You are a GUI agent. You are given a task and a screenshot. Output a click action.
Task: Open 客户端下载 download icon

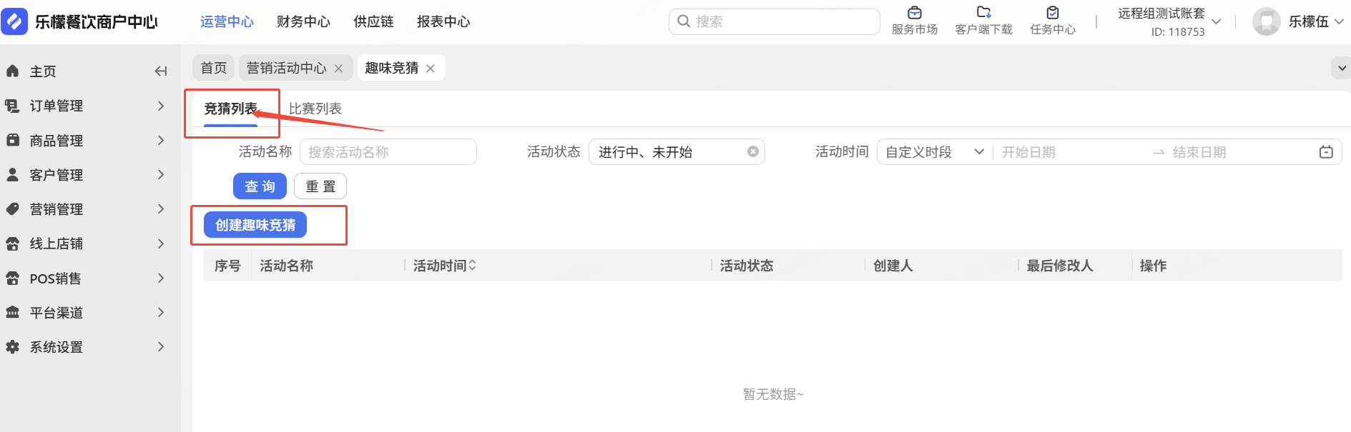pyautogui.click(x=983, y=13)
